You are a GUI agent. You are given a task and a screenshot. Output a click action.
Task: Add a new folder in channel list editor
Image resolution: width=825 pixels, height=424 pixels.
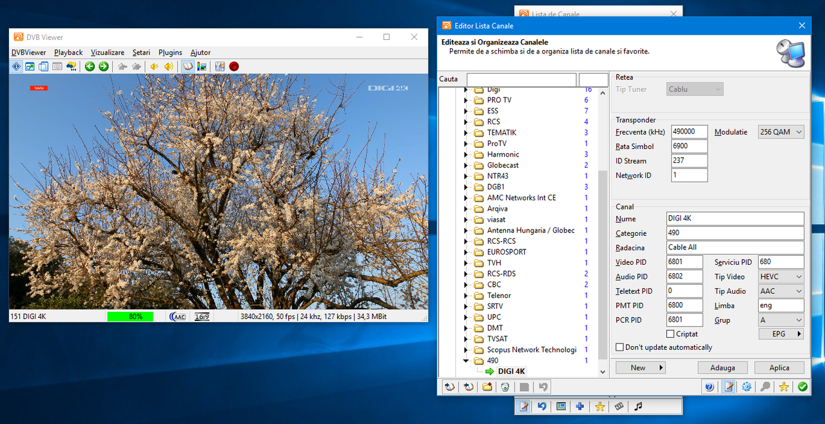(487, 387)
